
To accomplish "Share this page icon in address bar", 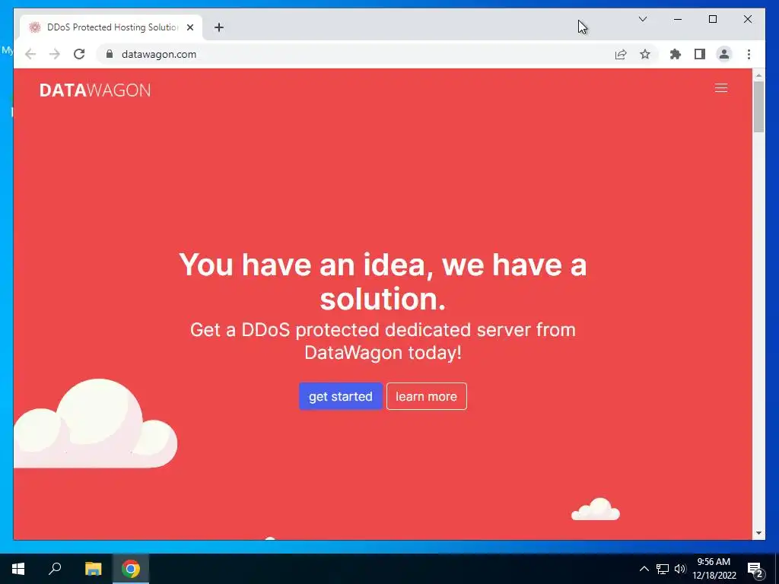I will 621,54.
